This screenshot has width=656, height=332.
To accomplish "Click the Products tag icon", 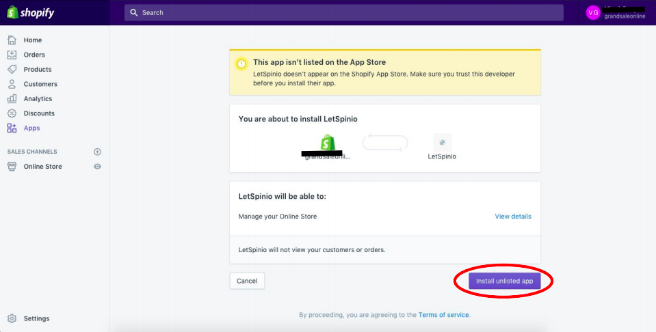I will [x=12, y=69].
